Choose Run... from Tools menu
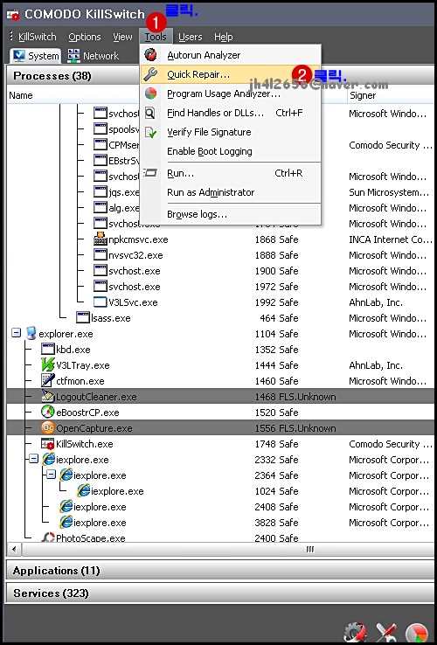Image resolution: width=437 pixels, height=645 pixels. (x=231, y=173)
